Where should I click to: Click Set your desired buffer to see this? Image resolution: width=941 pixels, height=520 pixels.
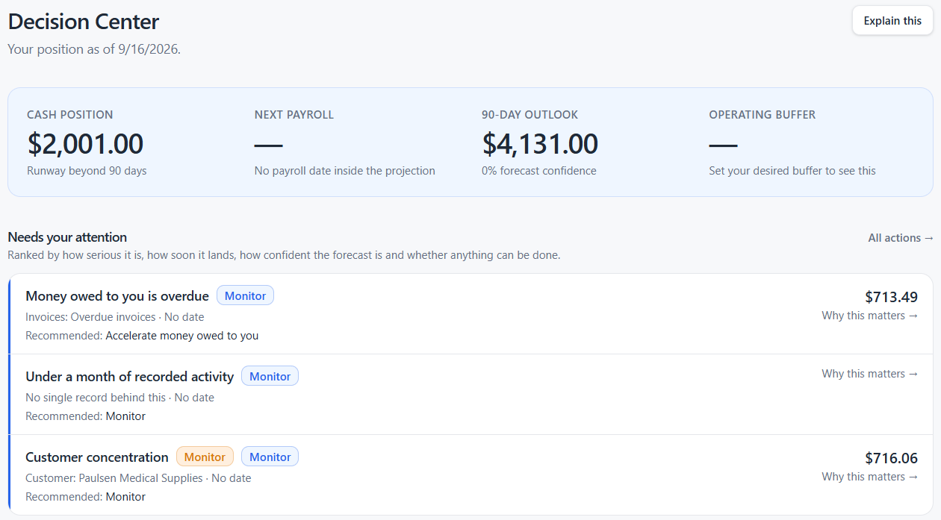792,171
